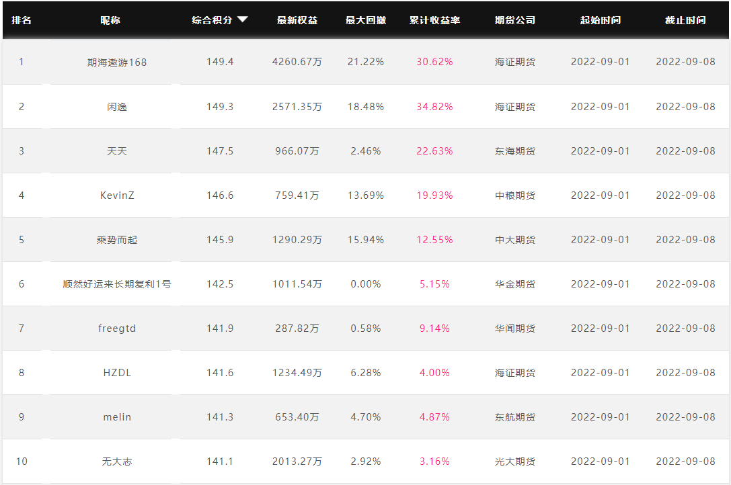Select nickname 期海遨游168
This screenshot has height=485, width=731.
(x=117, y=62)
